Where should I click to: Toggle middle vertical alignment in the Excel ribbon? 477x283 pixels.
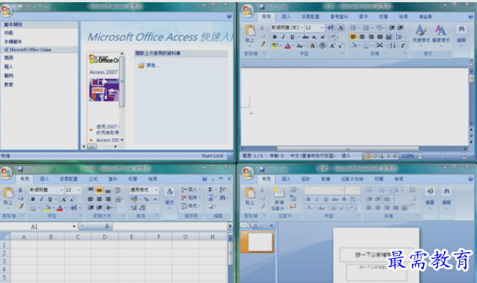[99, 191]
